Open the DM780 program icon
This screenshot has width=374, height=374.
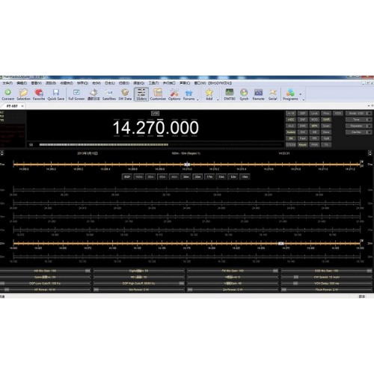230,93
